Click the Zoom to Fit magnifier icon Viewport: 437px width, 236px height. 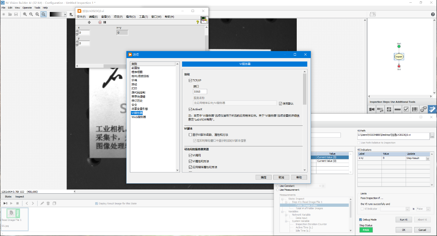click(x=43, y=14)
